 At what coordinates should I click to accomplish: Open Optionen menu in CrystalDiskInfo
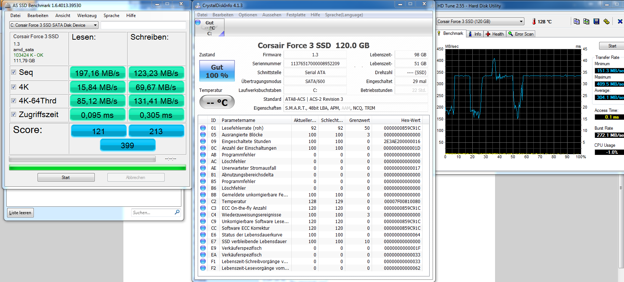pos(248,15)
